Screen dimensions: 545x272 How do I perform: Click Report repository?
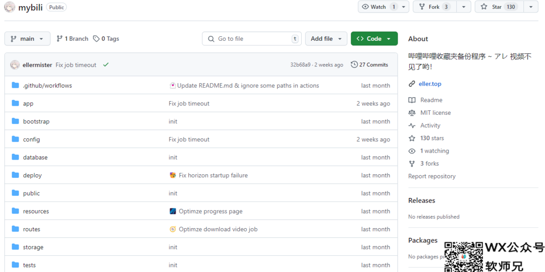pos(431,176)
